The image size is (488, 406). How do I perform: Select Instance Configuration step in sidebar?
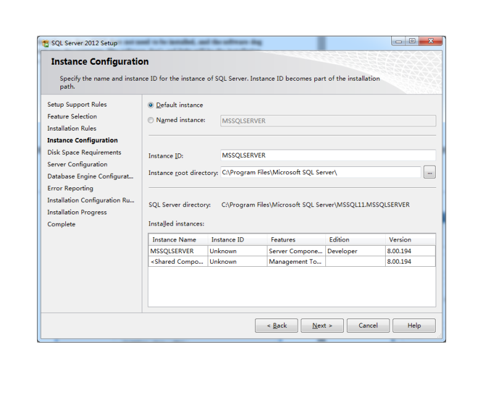click(83, 140)
